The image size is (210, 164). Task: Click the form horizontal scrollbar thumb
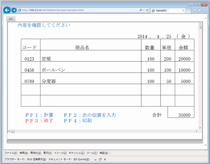[x=13, y=131]
